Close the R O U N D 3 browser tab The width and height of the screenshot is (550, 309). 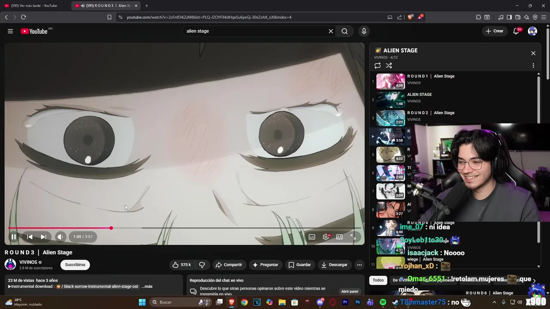coord(136,6)
